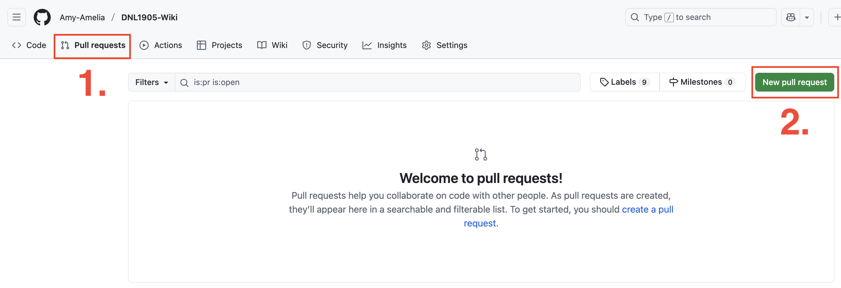
Task: Click the plus create-new icon
Action: coord(836,17)
